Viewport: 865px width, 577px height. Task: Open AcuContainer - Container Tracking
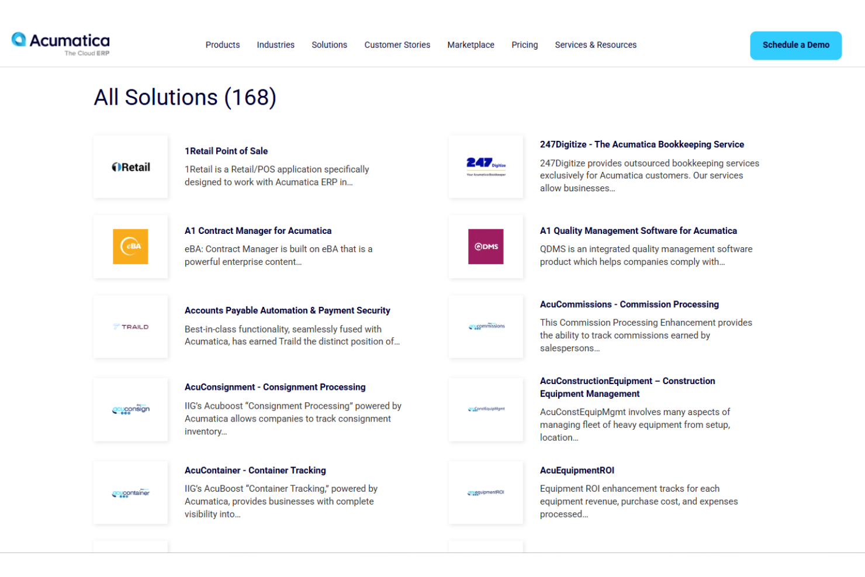[x=255, y=470]
